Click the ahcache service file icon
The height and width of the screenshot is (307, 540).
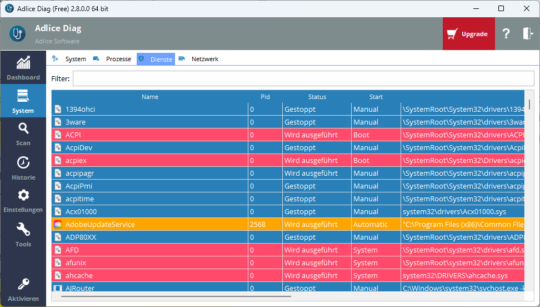click(x=58, y=276)
